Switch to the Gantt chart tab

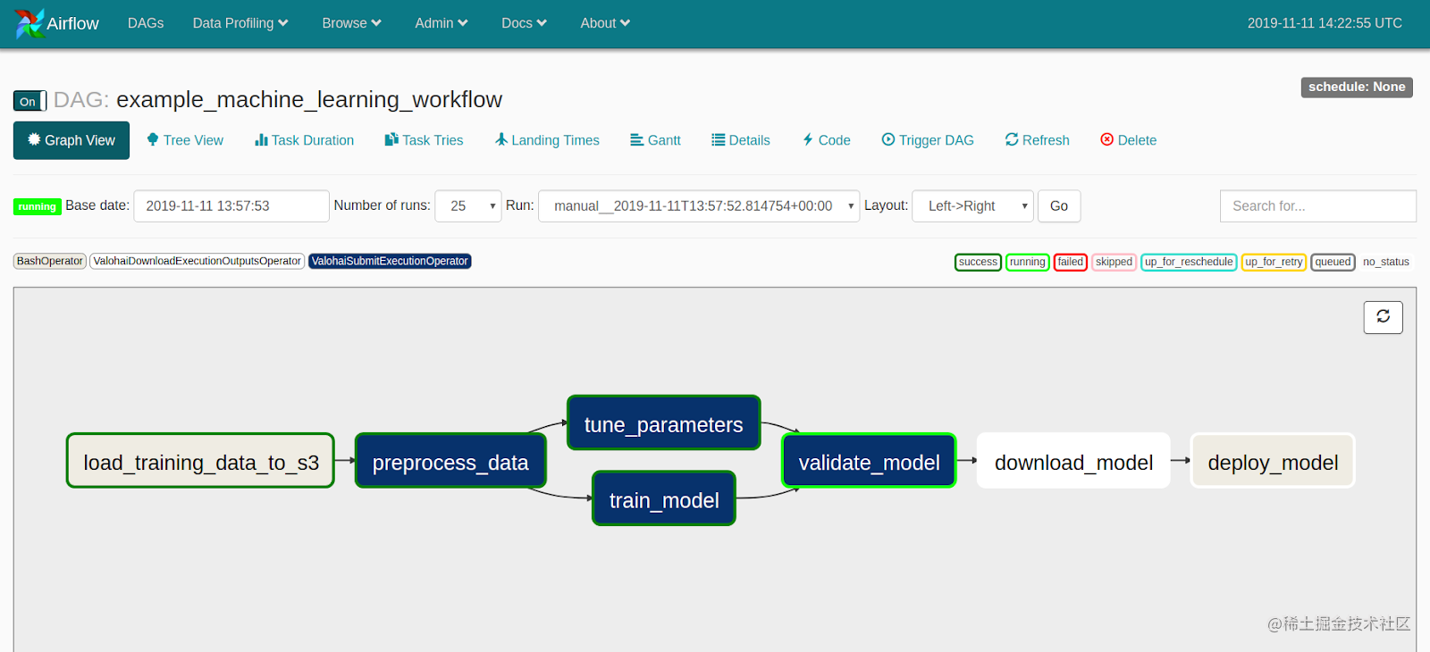(x=655, y=140)
